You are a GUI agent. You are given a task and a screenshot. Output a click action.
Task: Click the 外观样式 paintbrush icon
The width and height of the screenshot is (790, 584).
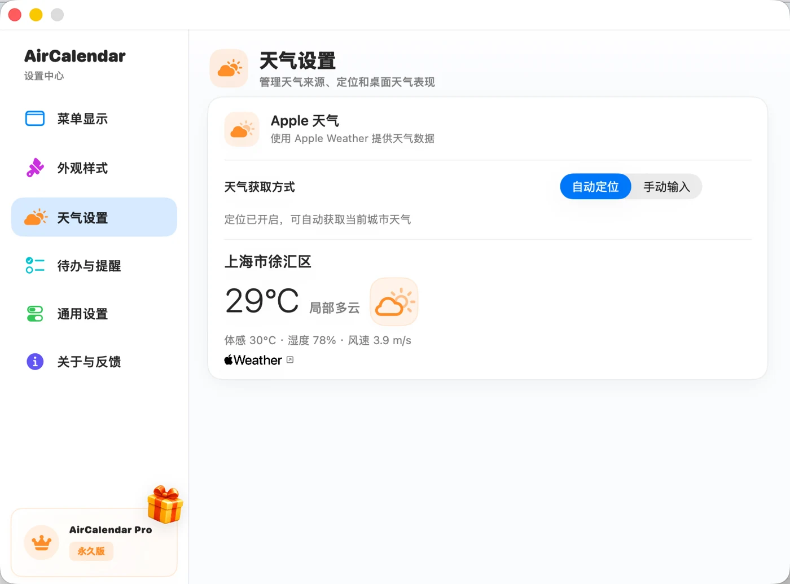coord(35,168)
